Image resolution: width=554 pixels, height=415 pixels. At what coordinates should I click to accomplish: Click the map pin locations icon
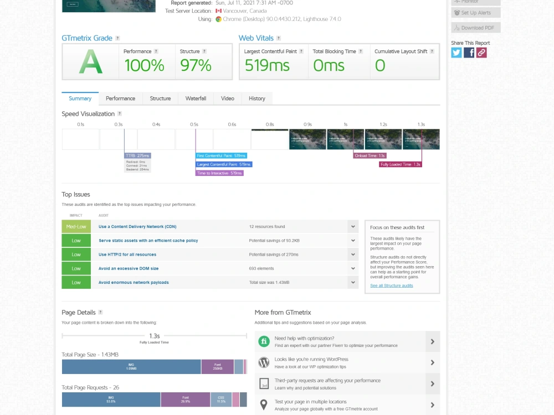(264, 405)
